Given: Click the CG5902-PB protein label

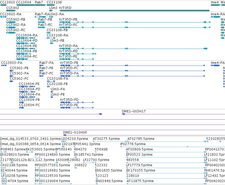Looking at the screenshot, I should [19, 68].
